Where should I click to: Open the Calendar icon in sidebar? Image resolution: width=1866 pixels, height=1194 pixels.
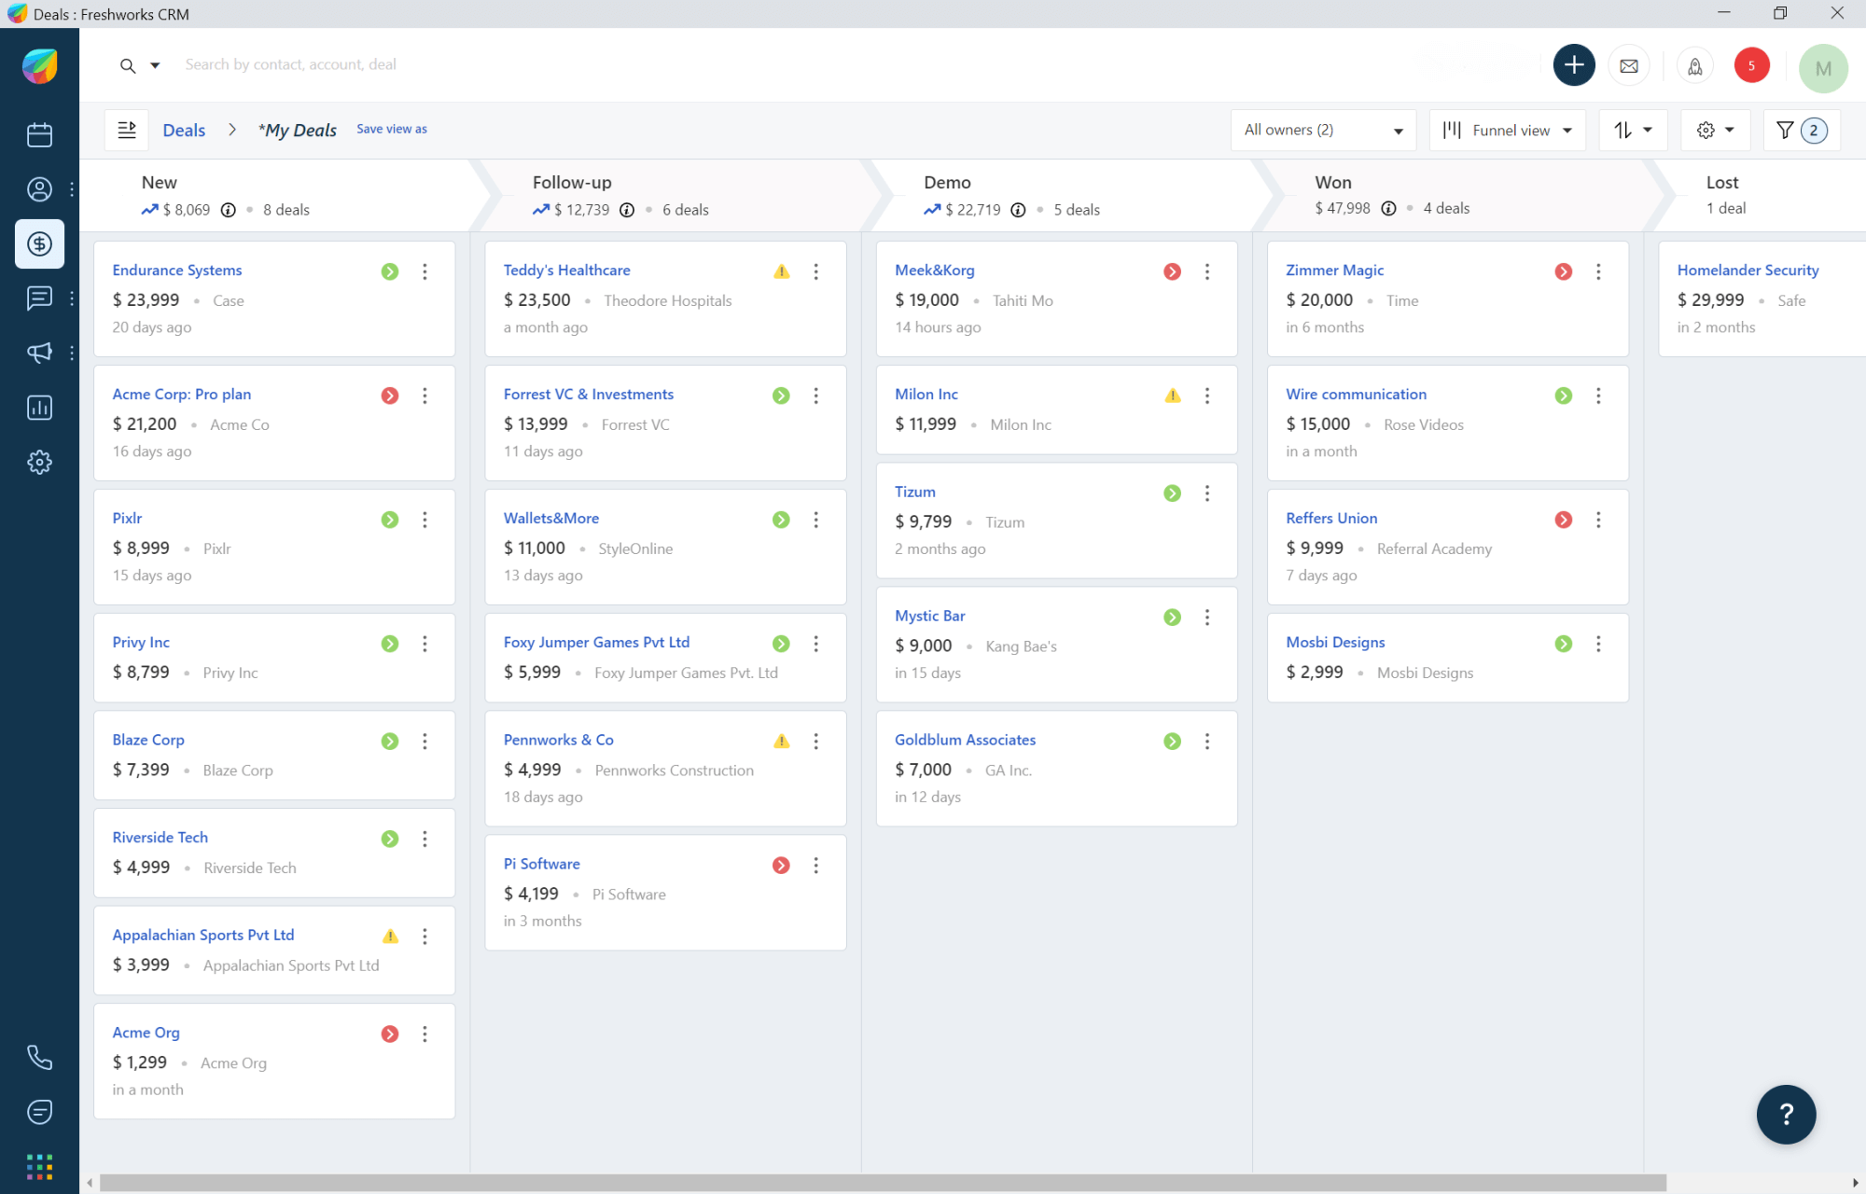tap(39, 134)
